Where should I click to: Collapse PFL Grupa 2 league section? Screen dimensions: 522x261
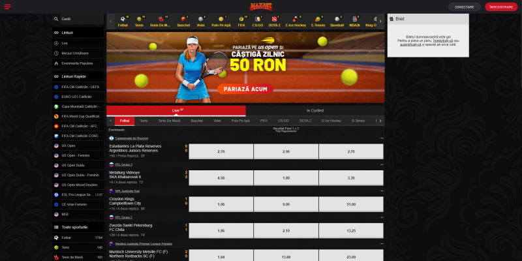tap(382, 217)
